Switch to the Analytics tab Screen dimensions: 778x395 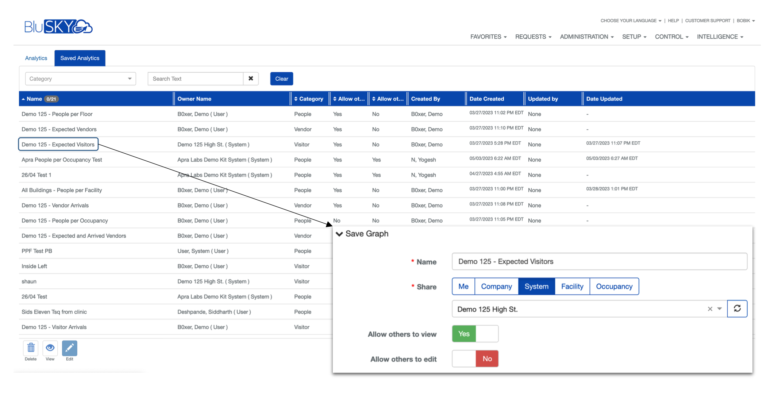click(x=36, y=58)
